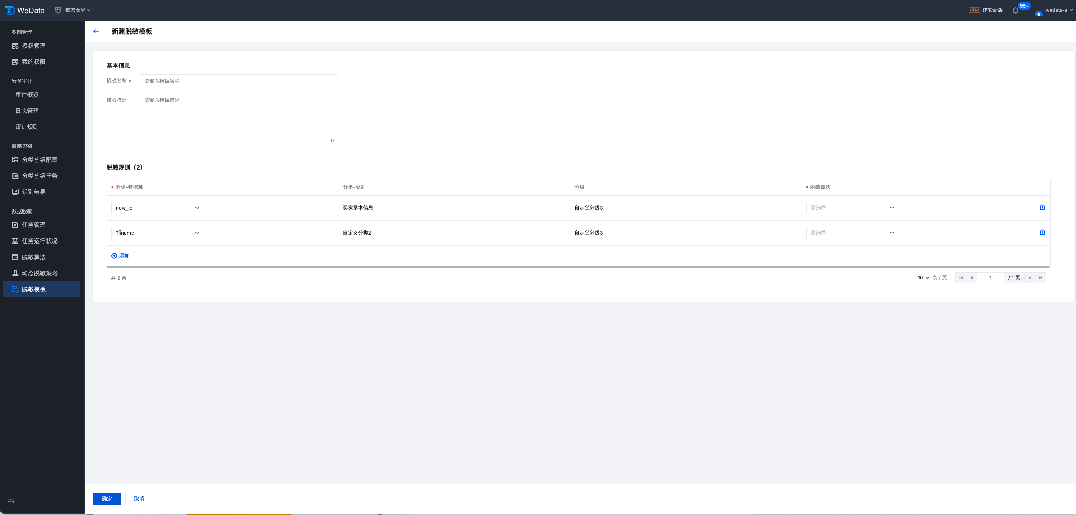The image size is (1076, 515).
Task: Go to the last page arrow
Action: point(1040,278)
